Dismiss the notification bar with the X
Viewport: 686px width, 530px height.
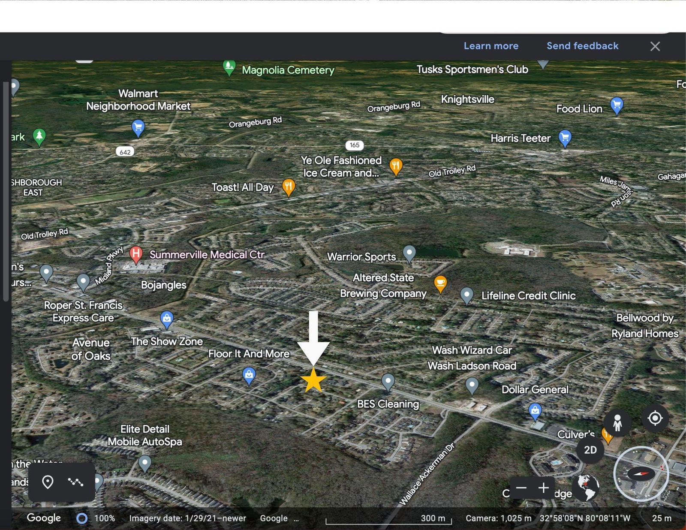pos(655,46)
